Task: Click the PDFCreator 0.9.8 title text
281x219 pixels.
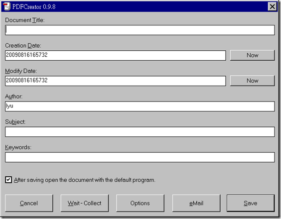Action: (x=34, y=7)
